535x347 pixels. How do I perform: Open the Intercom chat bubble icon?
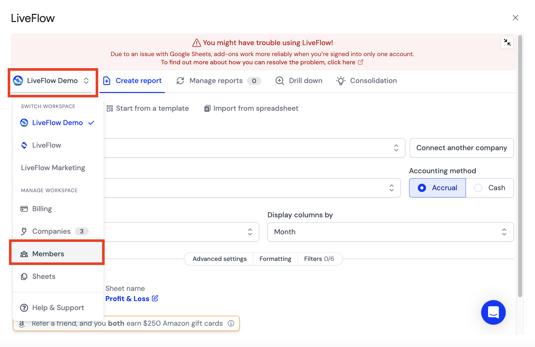[493, 312]
